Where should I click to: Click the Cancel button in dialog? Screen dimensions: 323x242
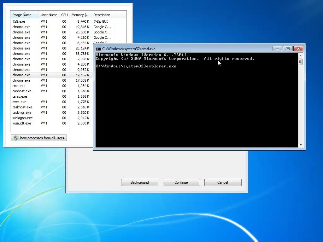223,182
